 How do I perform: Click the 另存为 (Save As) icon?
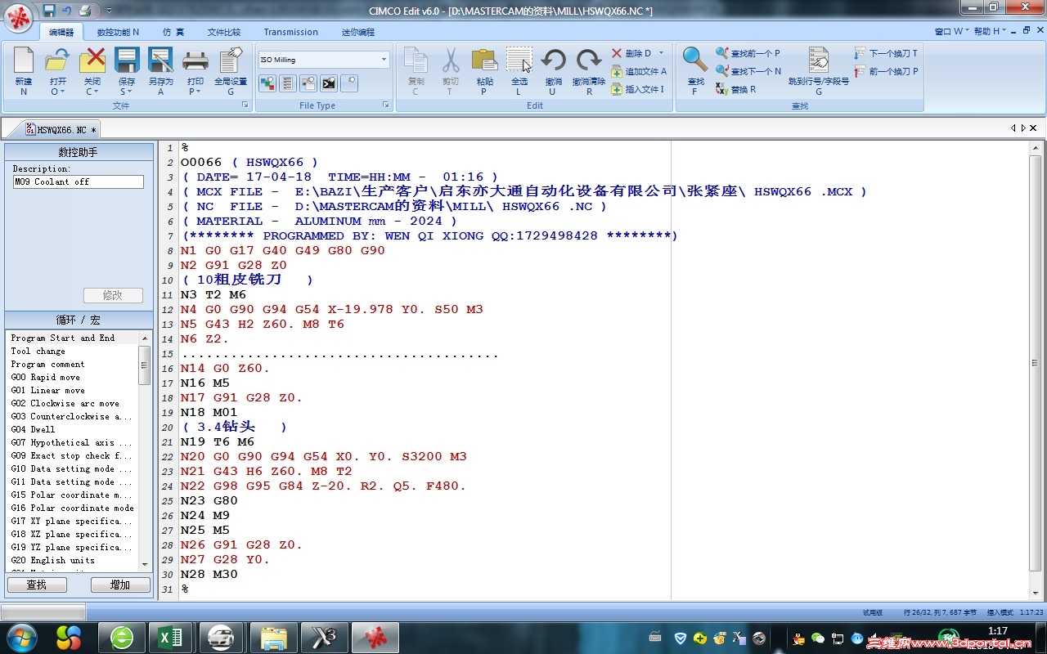point(160,60)
